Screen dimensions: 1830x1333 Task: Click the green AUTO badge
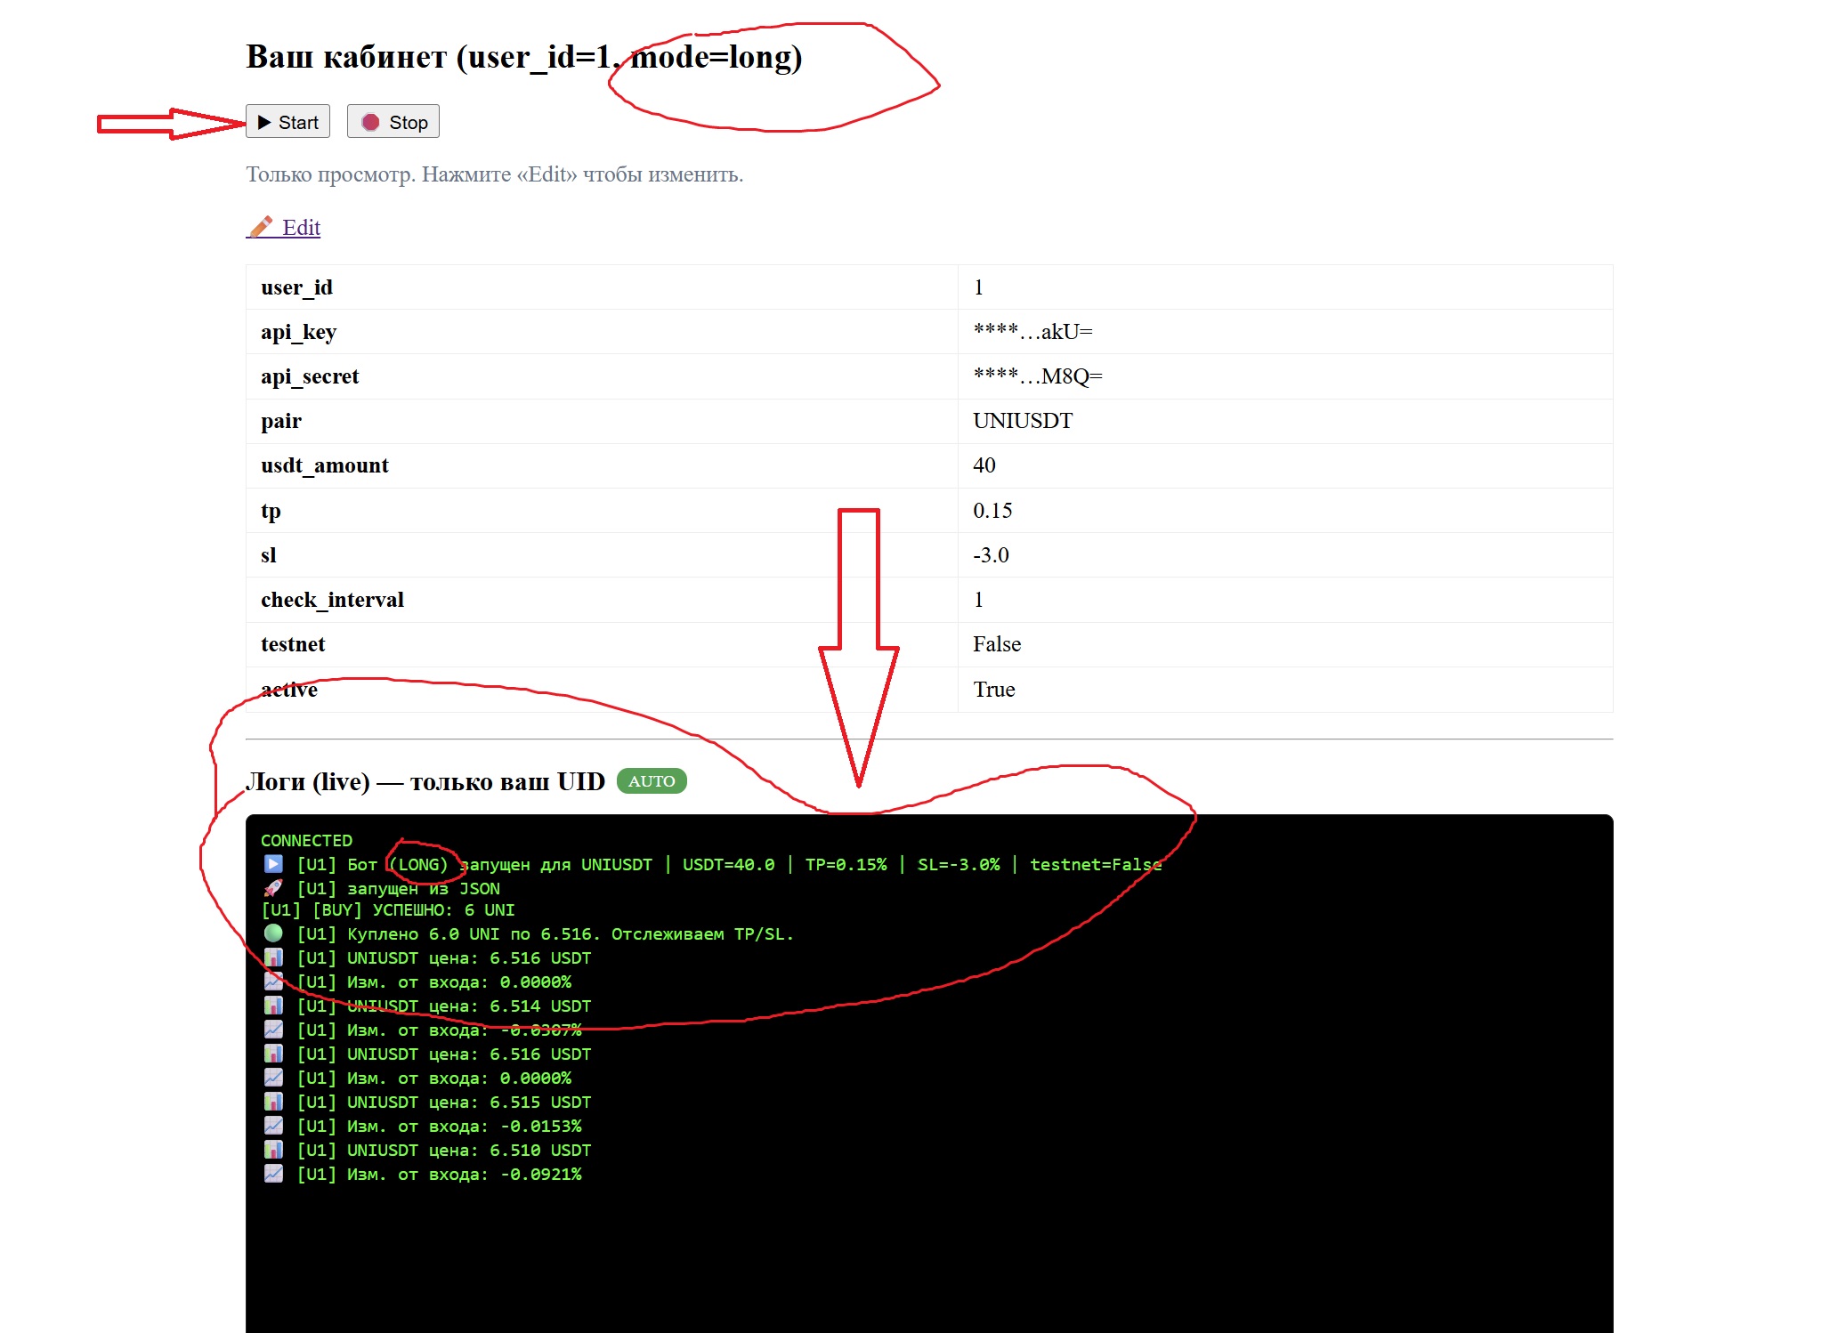point(652,781)
